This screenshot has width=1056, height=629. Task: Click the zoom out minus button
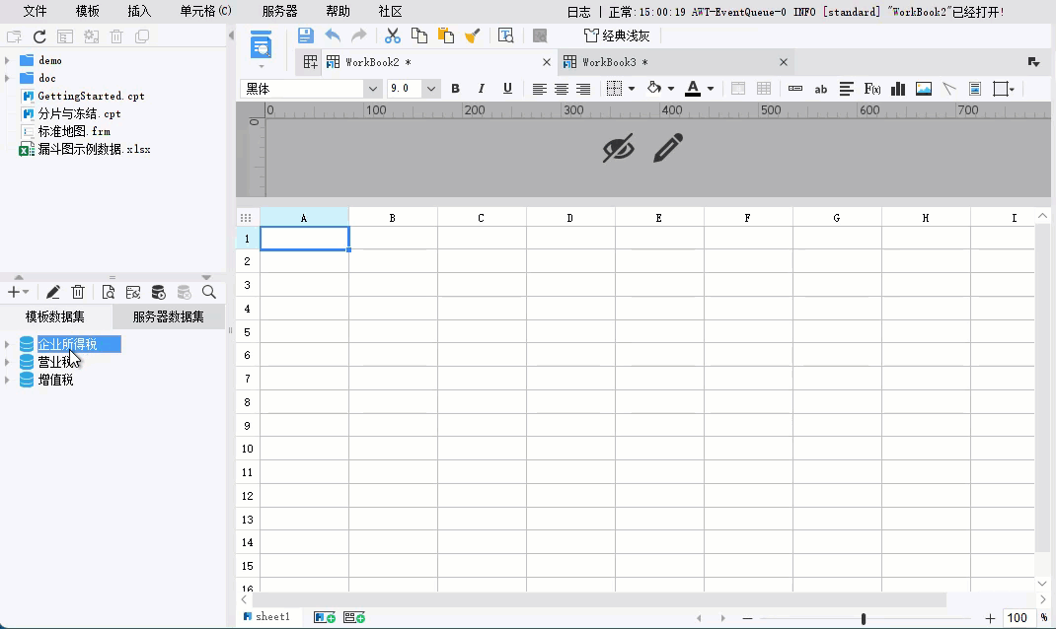[747, 618]
